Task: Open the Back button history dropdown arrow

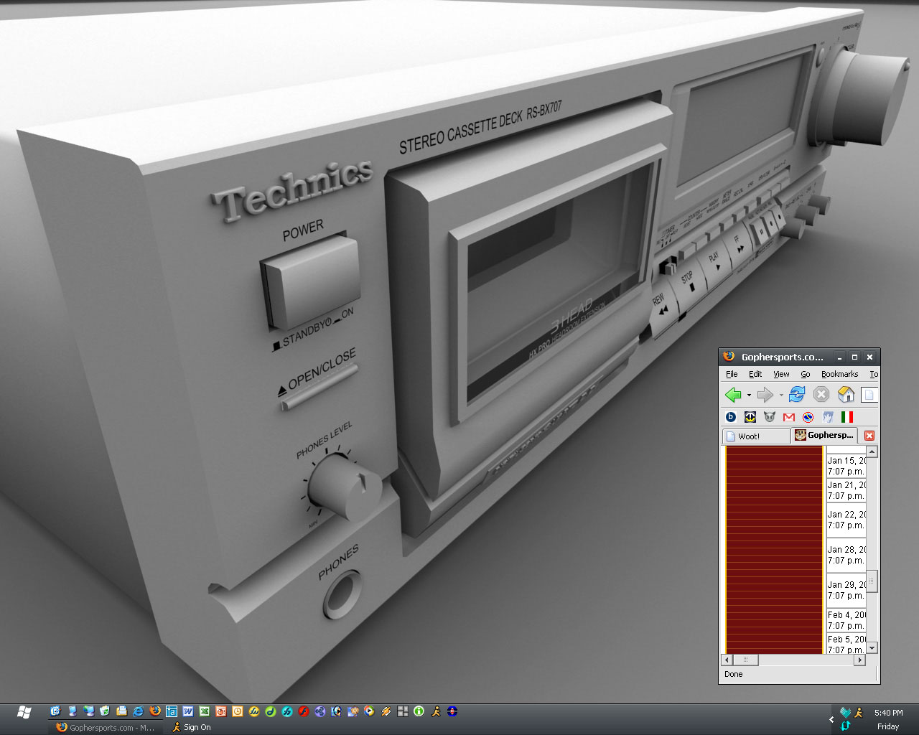Action: point(749,395)
